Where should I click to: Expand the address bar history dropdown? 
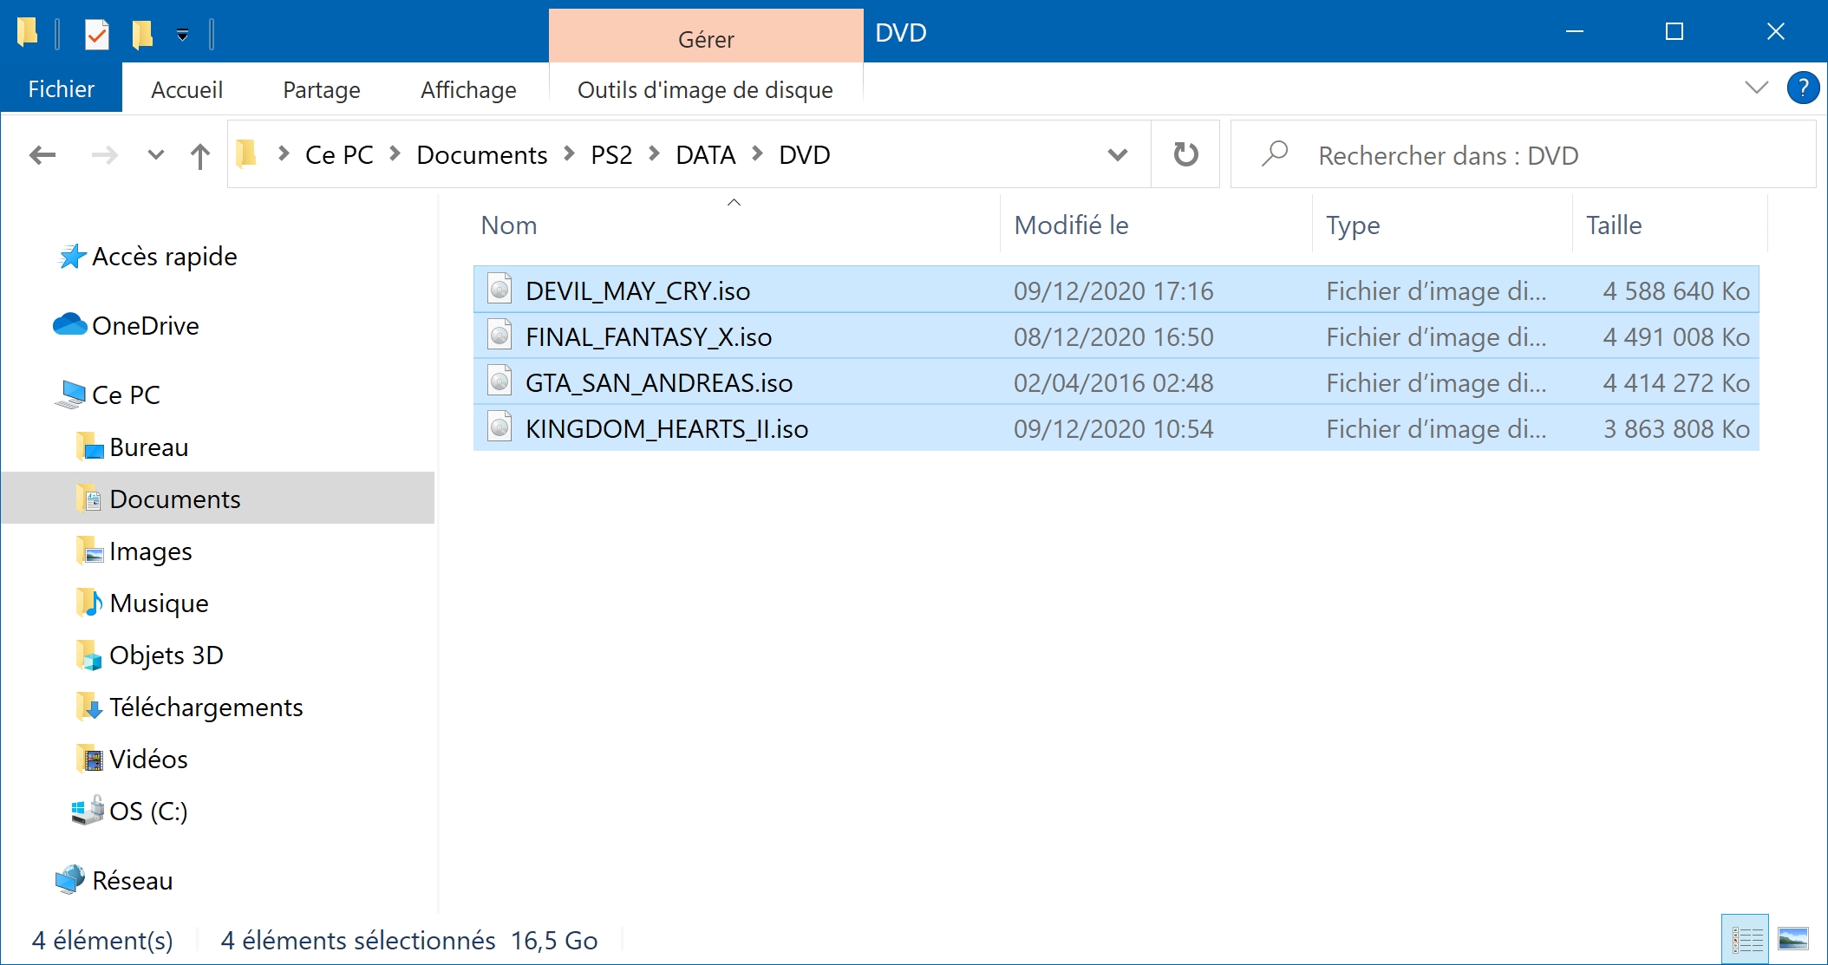[x=1118, y=155]
